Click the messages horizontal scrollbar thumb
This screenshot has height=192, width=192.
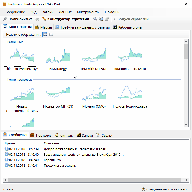[94, 180]
